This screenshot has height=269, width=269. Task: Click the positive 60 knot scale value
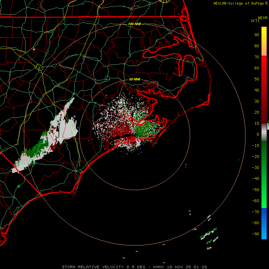(257, 68)
